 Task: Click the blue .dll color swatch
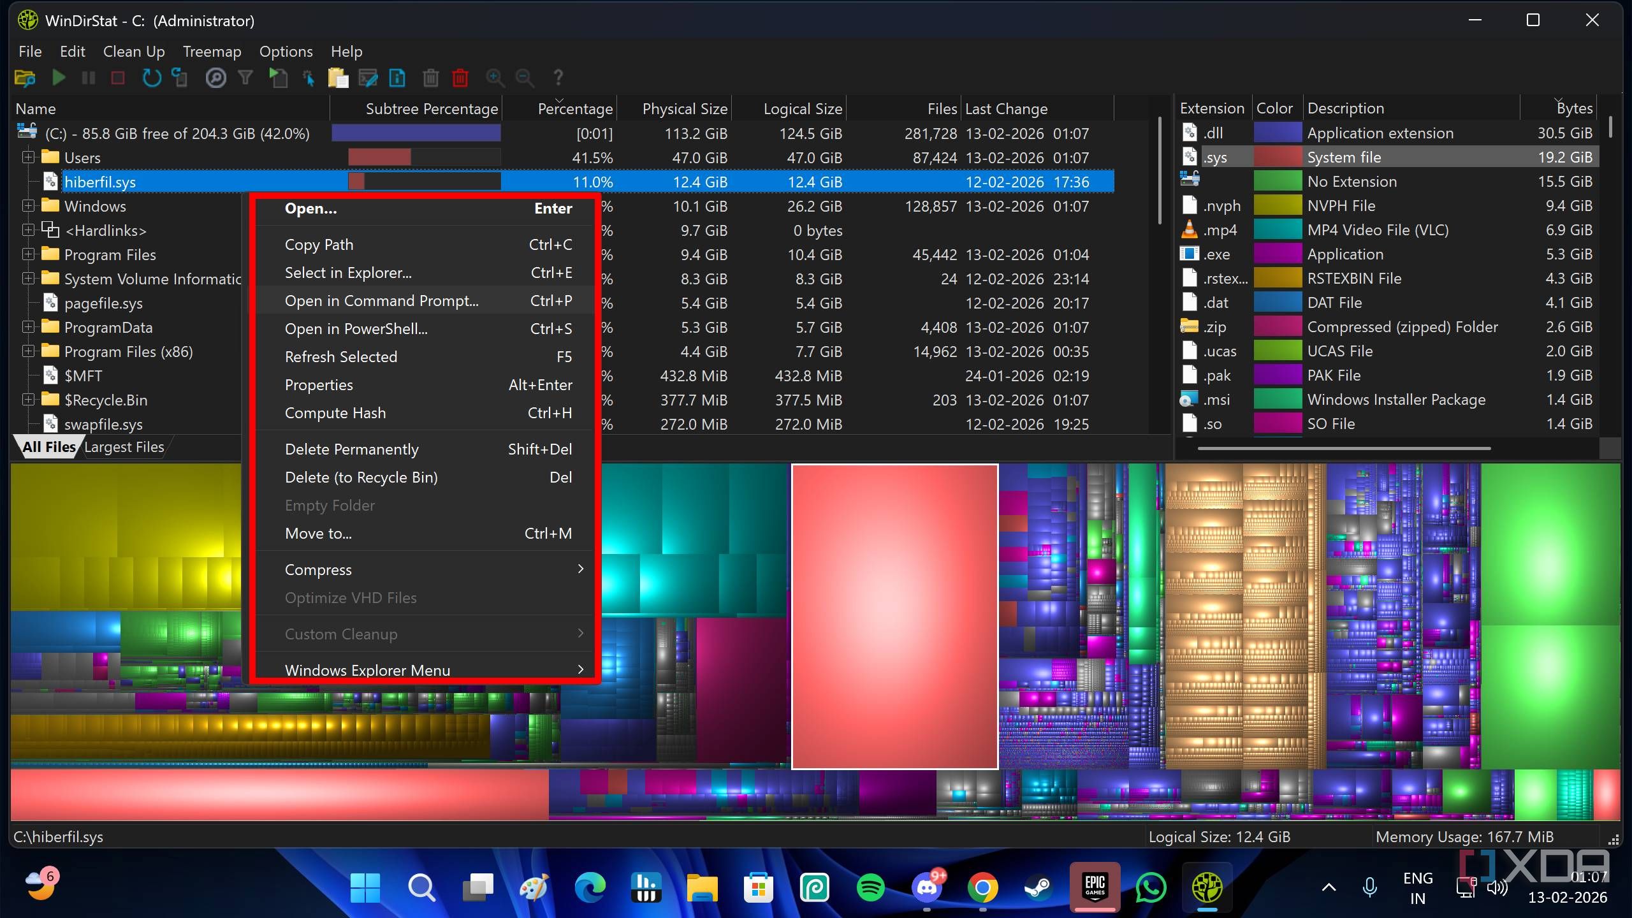coord(1277,133)
